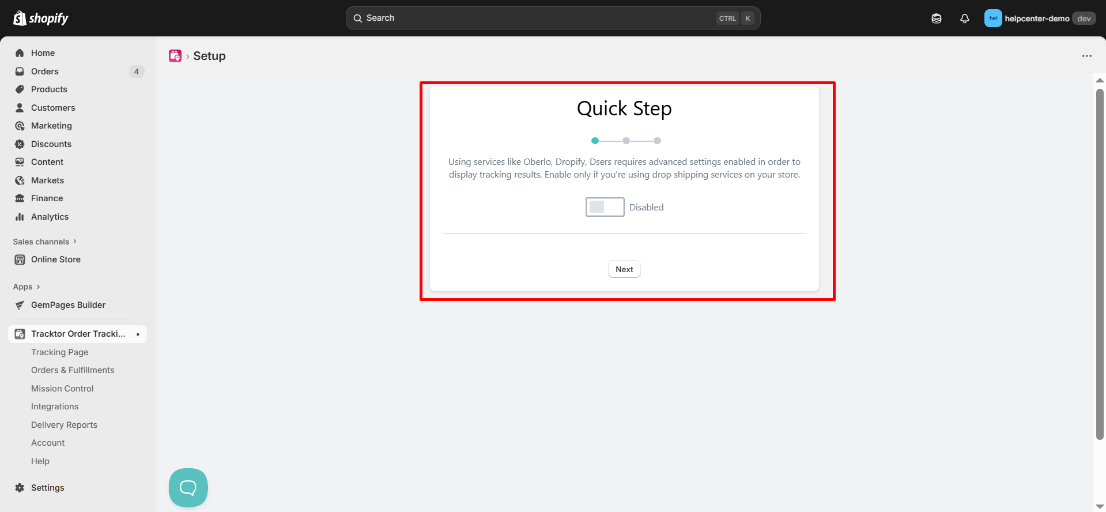Click the Tracktor breadcrumb app icon
The height and width of the screenshot is (512, 1106).
(x=175, y=56)
